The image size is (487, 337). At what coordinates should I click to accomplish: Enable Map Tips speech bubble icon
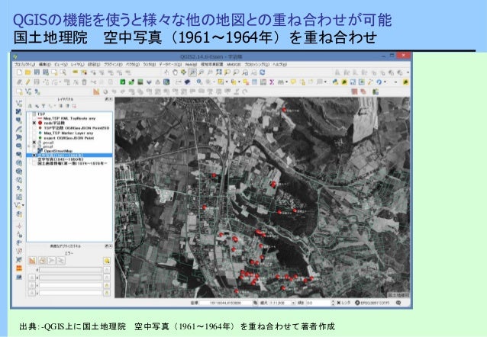click(x=293, y=82)
